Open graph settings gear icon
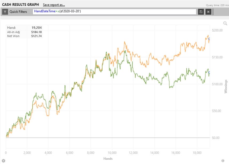This screenshot has width=229, height=164. coord(3,161)
